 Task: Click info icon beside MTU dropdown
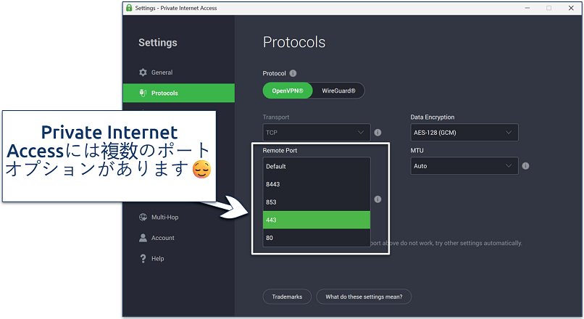point(525,166)
